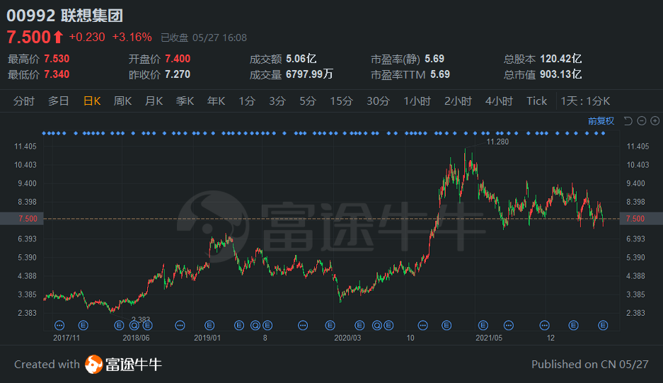
Task: Click the E earnings marker above 2019/01
Action: pos(209,326)
